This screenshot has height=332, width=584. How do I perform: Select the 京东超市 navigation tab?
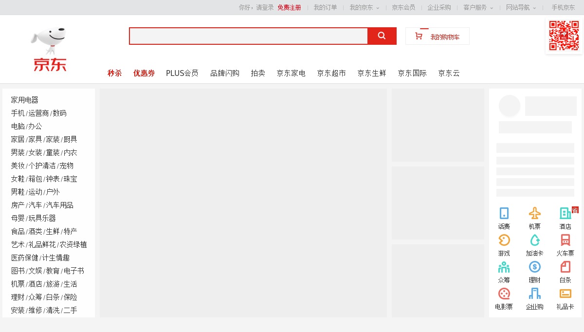331,73
